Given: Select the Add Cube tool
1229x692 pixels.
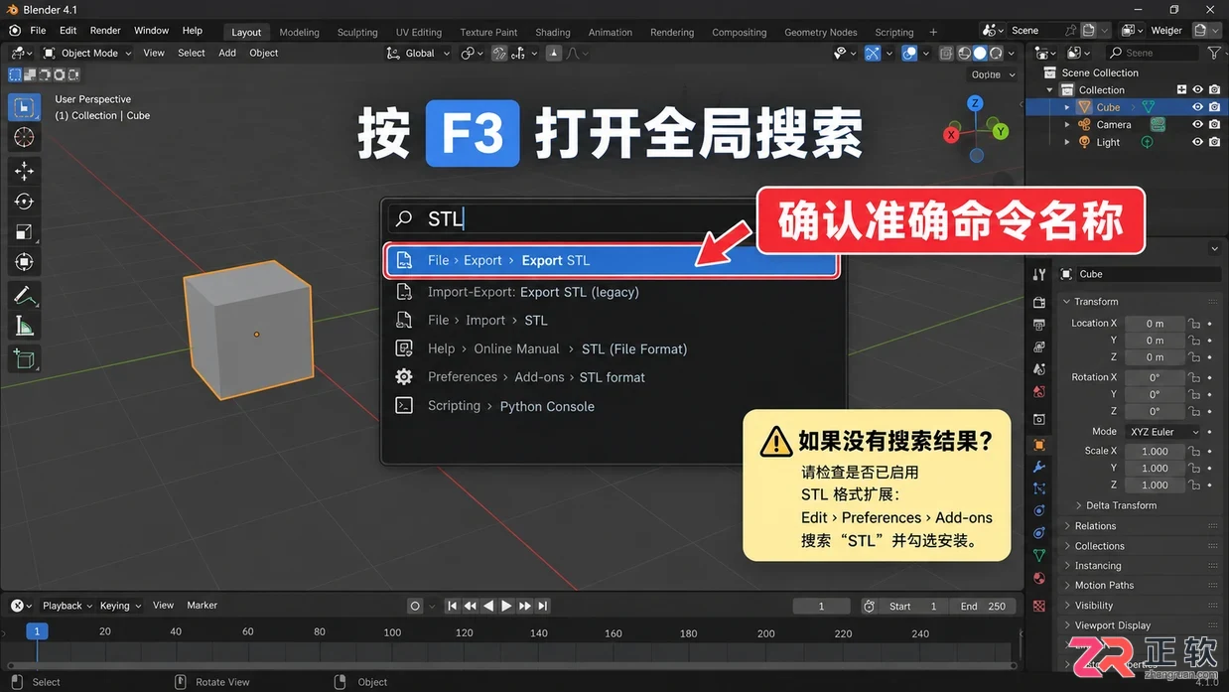Looking at the screenshot, I should (24, 359).
